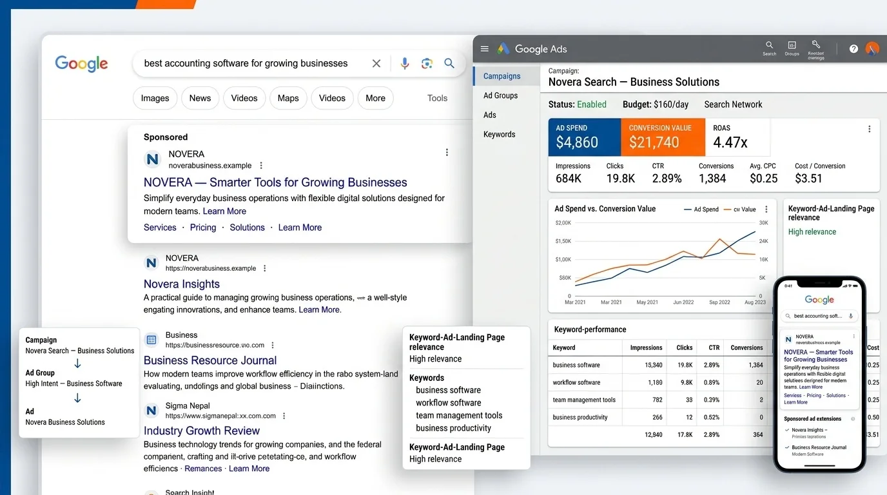Select the News search filter

tap(200, 98)
